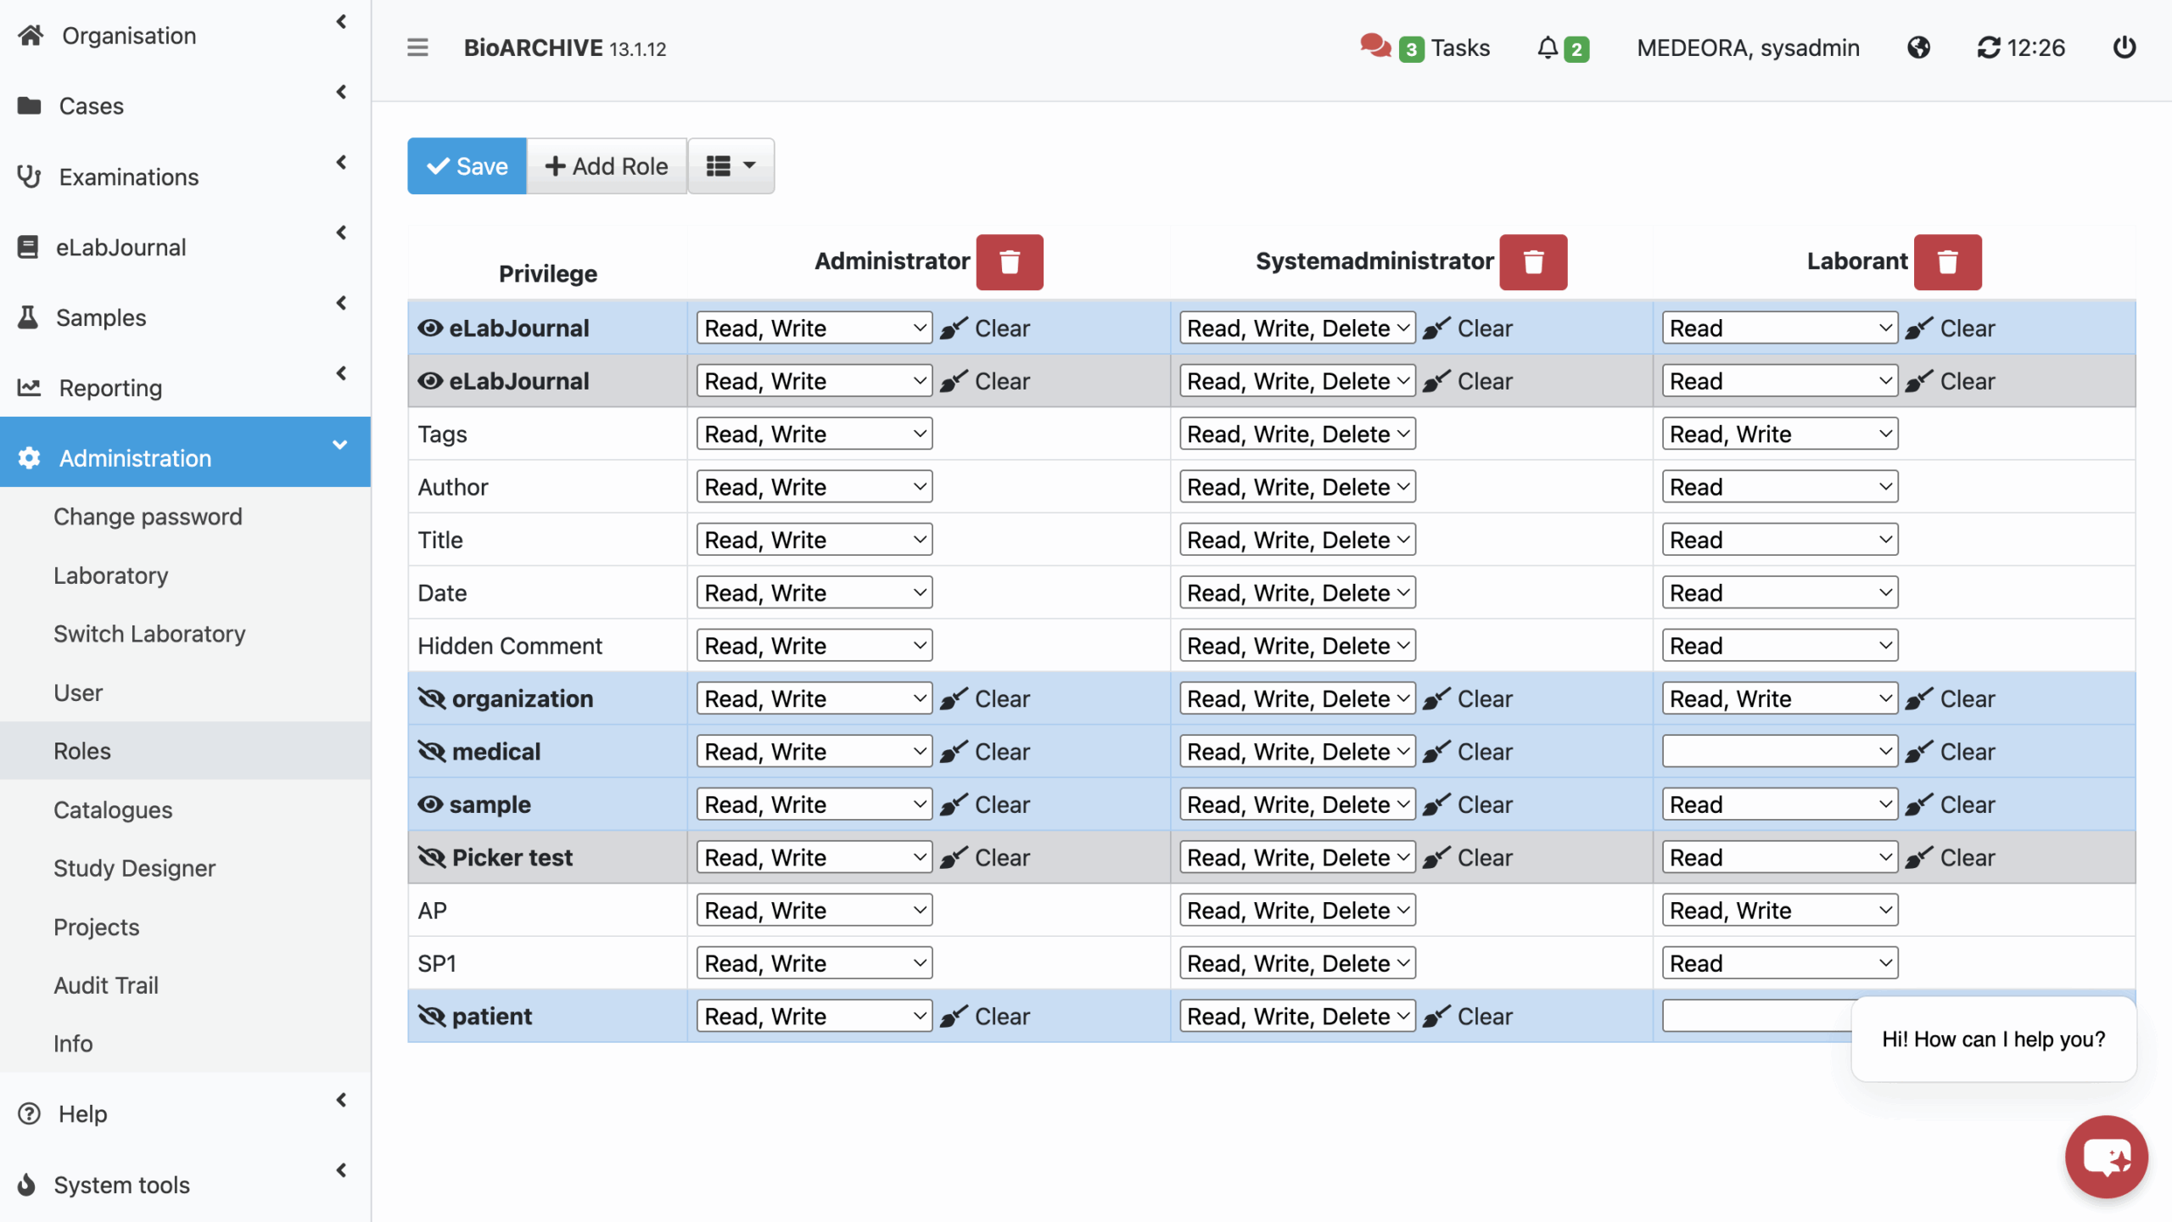Open the AI chat assistant bubble
This screenshot has height=1222, width=2172.
pos(2106,1157)
